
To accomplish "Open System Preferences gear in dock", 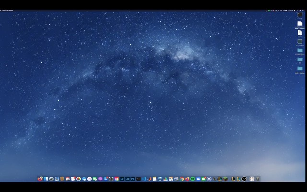I will coord(111,179).
